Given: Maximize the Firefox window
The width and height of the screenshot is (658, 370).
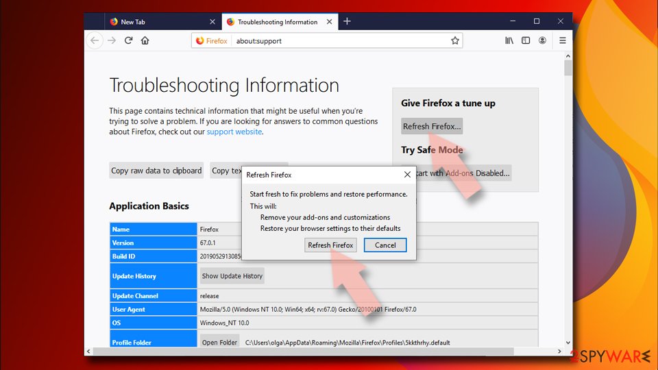Looking at the screenshot, I should click(x=537, y=21).
